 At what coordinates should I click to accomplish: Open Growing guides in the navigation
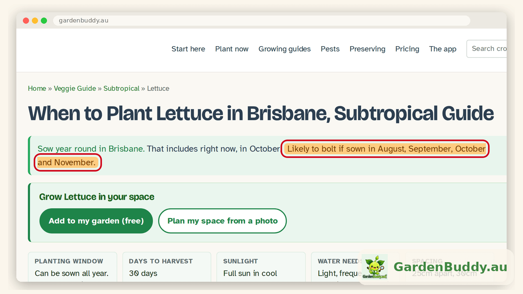click(x=284, y=49)
